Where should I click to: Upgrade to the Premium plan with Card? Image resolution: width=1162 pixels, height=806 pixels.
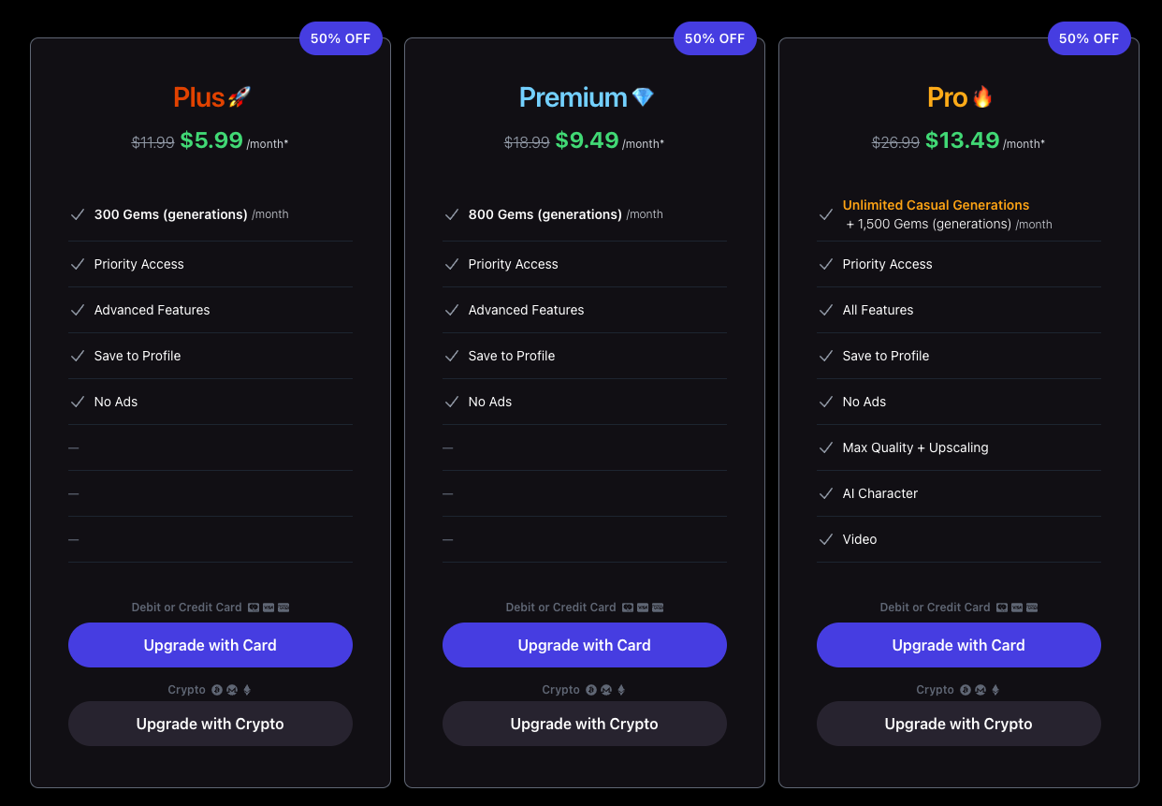tap(585, 645)
